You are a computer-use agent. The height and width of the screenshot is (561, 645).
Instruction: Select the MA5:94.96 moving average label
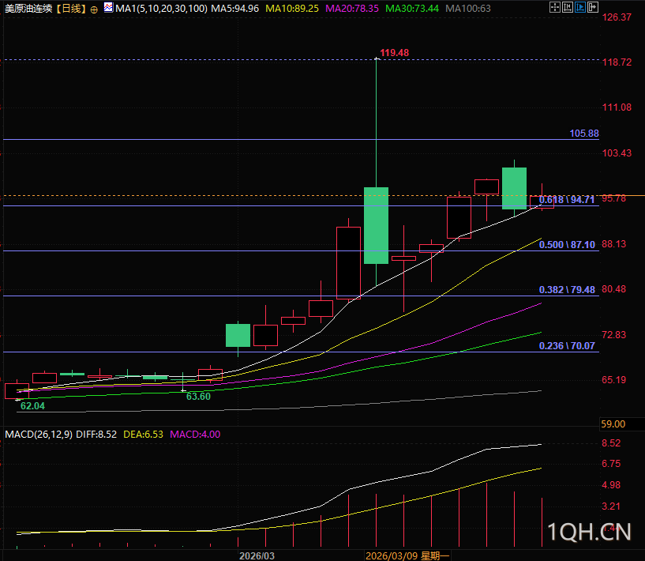point(235,9)
